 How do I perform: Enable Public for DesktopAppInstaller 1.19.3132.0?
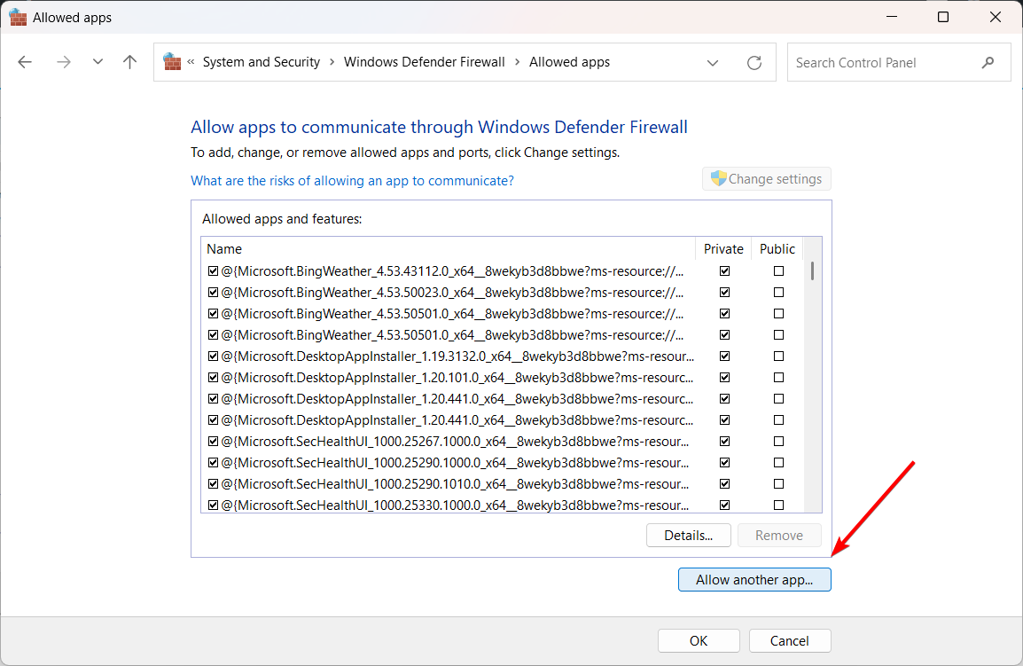pos(778,356)
